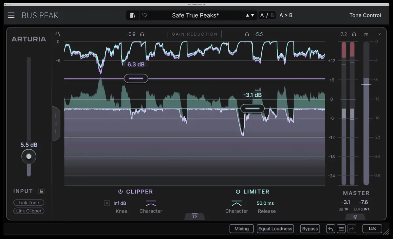Click the limiter gain reduction headphone icon
This screenshot has height=239, width=393.
pyautogui.click(x=247, y=34)
